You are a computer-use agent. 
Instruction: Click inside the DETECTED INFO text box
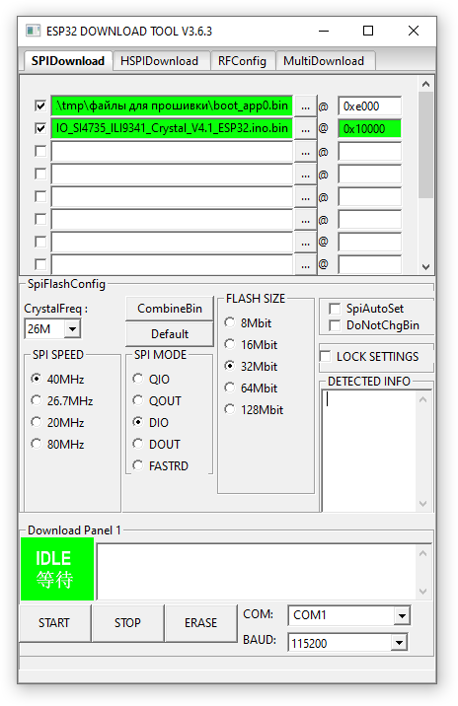pyautogui.click(x=369, y=451)
